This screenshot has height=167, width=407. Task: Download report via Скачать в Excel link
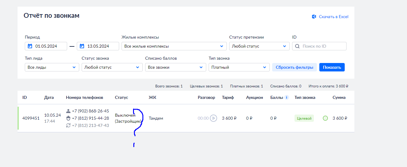(x=334, y=17)
